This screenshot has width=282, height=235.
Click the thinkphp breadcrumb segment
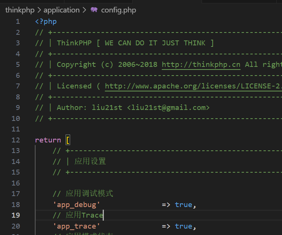20,10
